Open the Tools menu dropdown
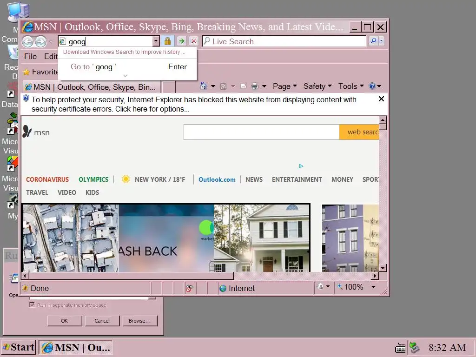Screen dimensions: 476x357 [351, 86]
